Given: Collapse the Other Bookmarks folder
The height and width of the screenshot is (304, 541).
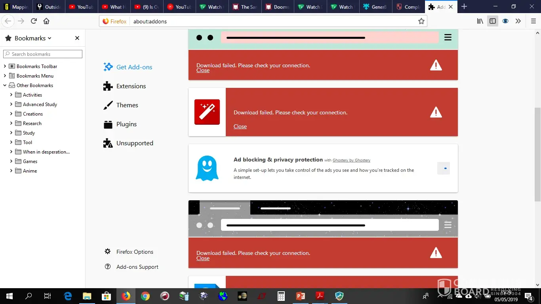Looking at the screenshot, I should pyautogui.click(x=5, y=85).
